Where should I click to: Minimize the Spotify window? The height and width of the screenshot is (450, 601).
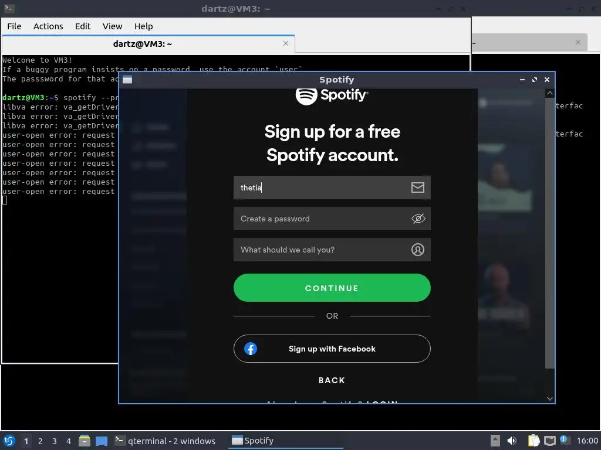click(522, 80)
